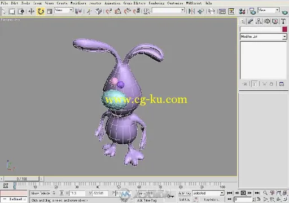Click the Align tool icon
The width and height of the screenshot is (289, 203).
201,11
